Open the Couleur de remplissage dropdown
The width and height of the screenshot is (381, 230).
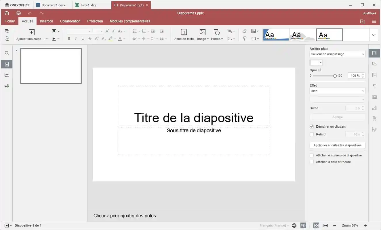337,54
